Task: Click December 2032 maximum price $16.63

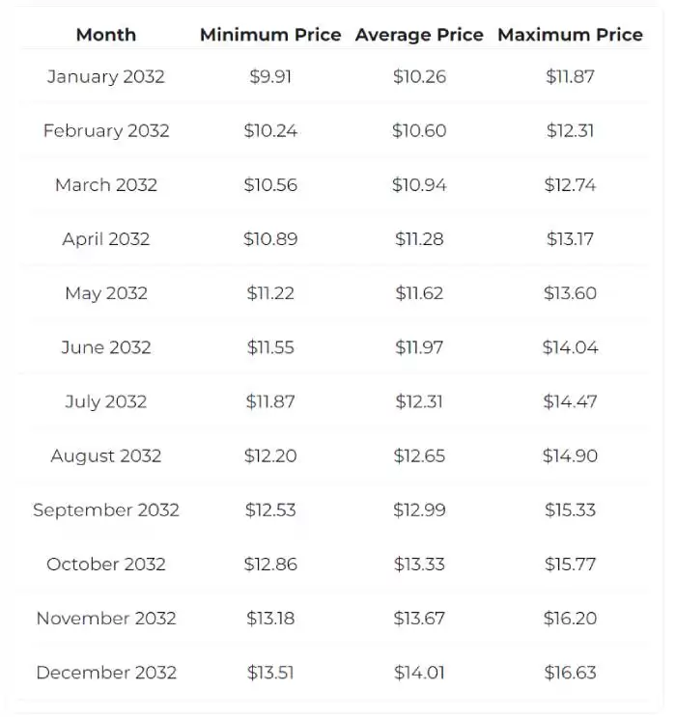Action: click(x=570, y=673)
